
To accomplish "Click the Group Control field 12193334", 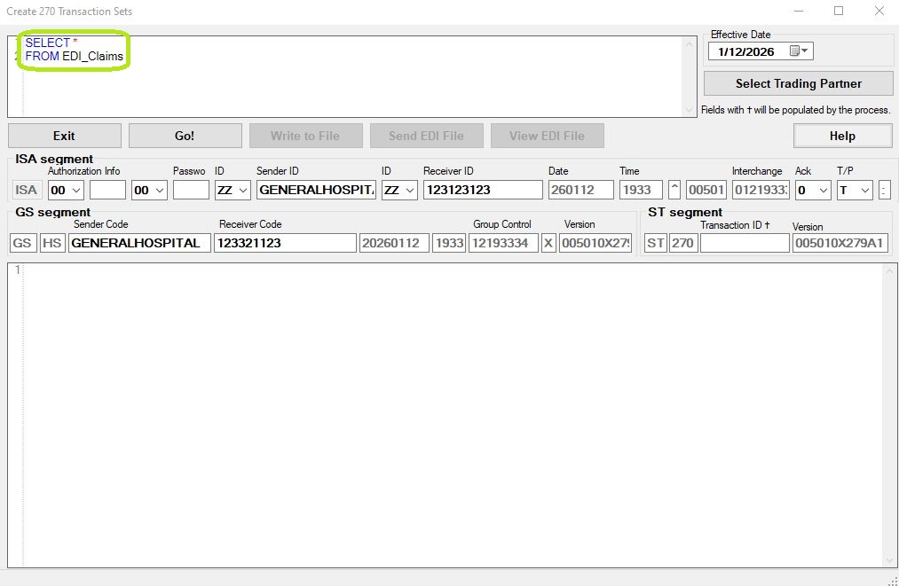I will [x=503, y=243].
